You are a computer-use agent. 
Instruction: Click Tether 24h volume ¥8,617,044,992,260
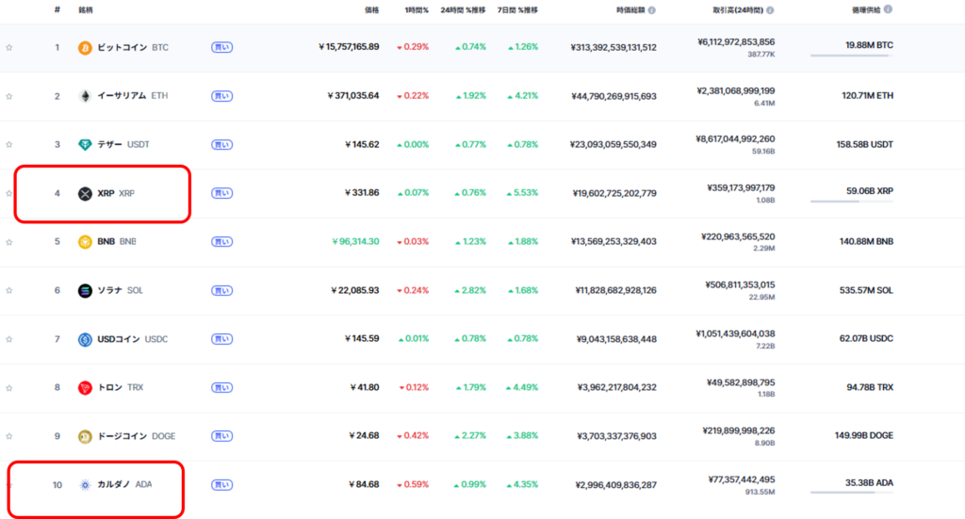735,139
